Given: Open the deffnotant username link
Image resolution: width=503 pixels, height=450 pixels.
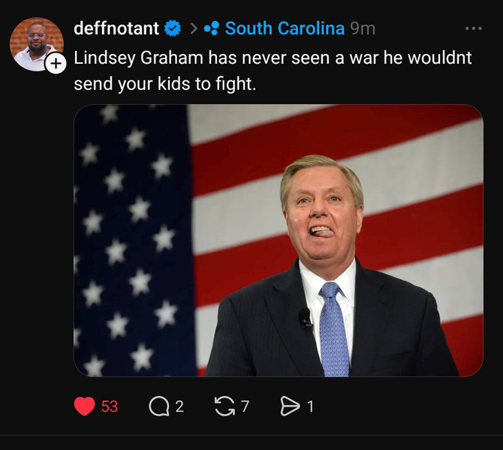Looking at the screenshot, I should click(x=116, y=28).
